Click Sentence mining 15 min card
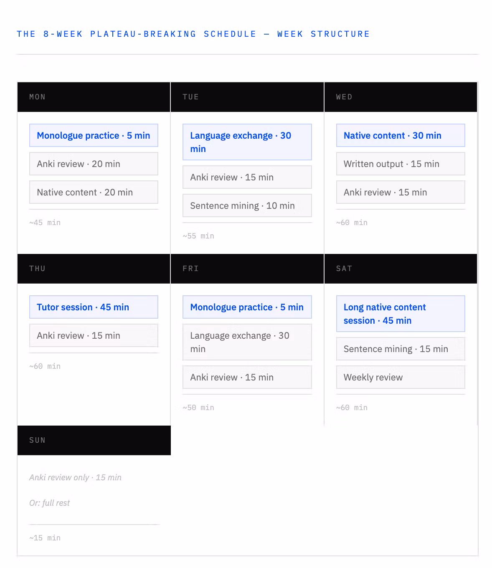 point(401,349)
